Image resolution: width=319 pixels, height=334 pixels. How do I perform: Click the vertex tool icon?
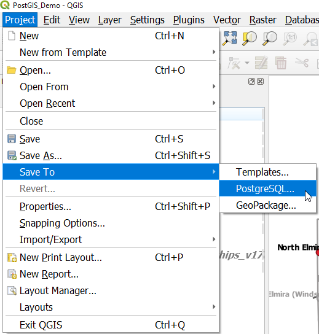pos(234,63)
